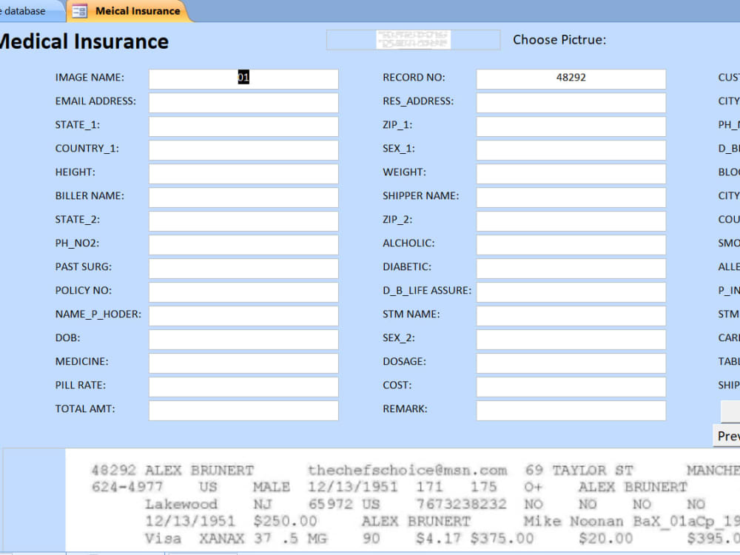Click the text 69 TAYLOR ST
Viewport: 740px width, 555px height.
click(x=579, y=470)
